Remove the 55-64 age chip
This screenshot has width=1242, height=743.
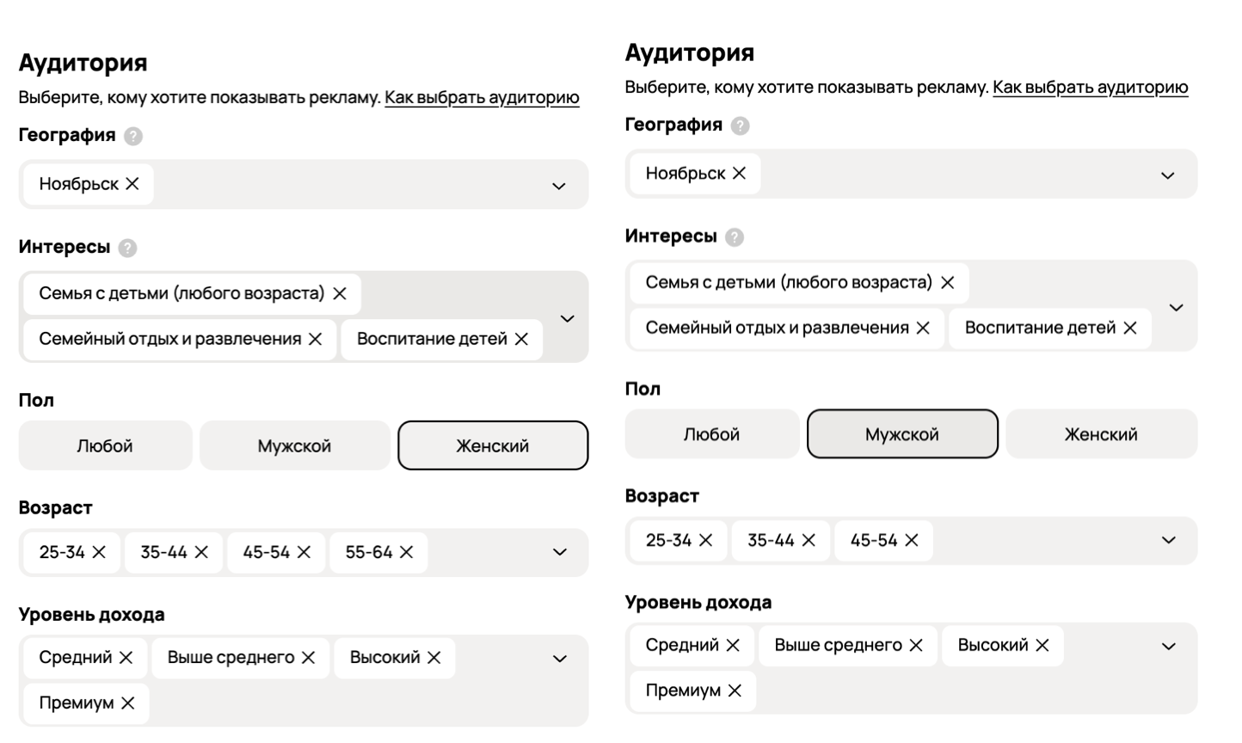point(407,552)
